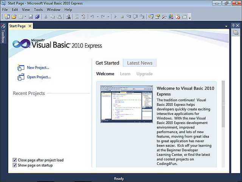Viewport: 242px width, 182px height.
Task: Click the Recent Projects heading
Action: pyautogui.click(x=29, y=93)
